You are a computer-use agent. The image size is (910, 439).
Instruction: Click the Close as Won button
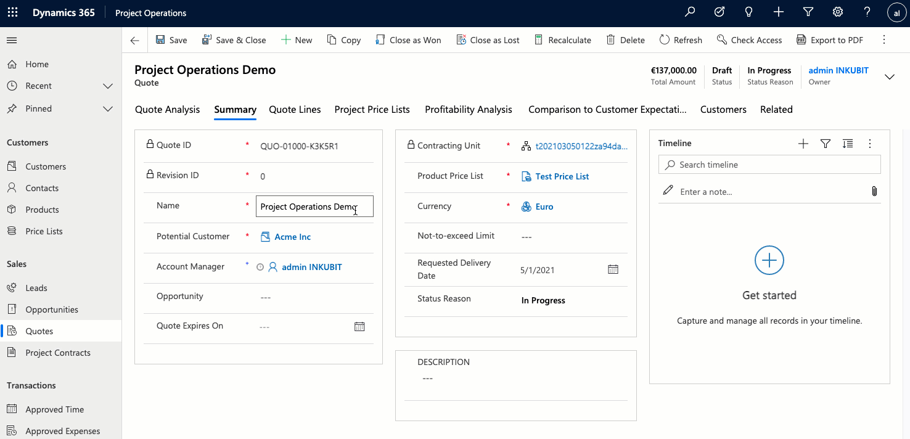coord(408,40)
